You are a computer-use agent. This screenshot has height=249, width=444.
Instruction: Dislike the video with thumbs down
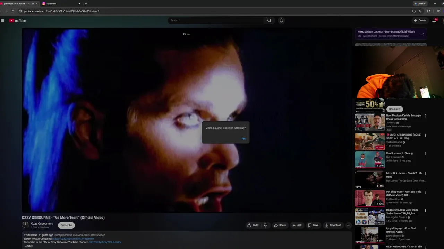point(266,225)
